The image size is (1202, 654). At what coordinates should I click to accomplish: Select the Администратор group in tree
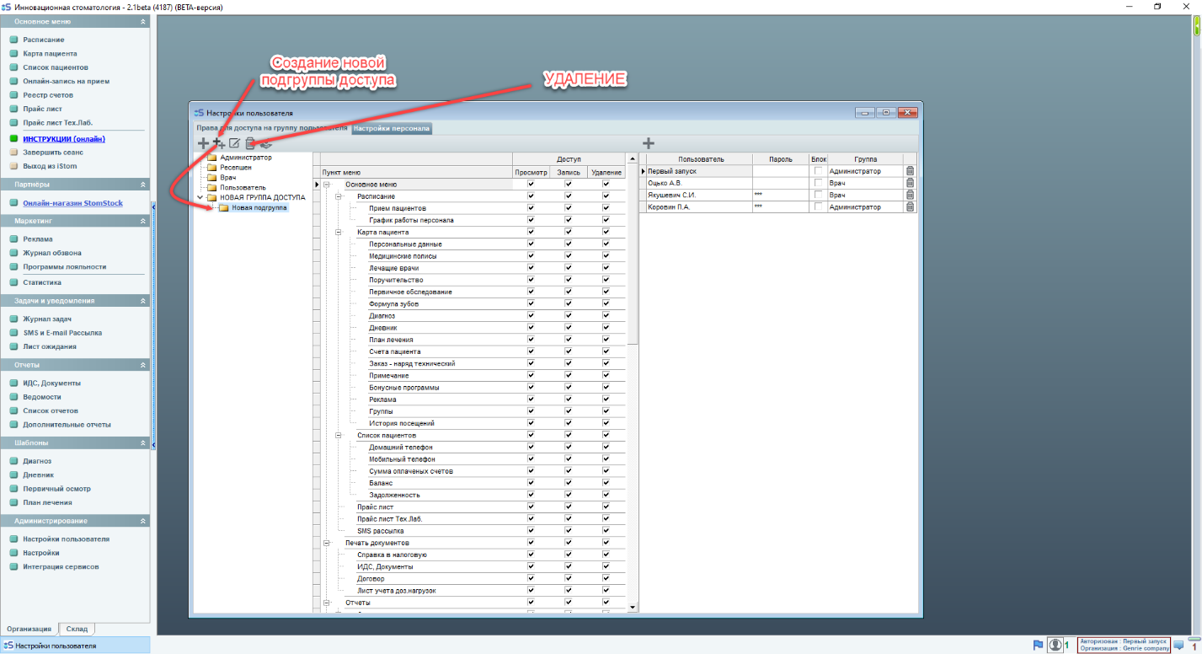click(x=246, y=158)
